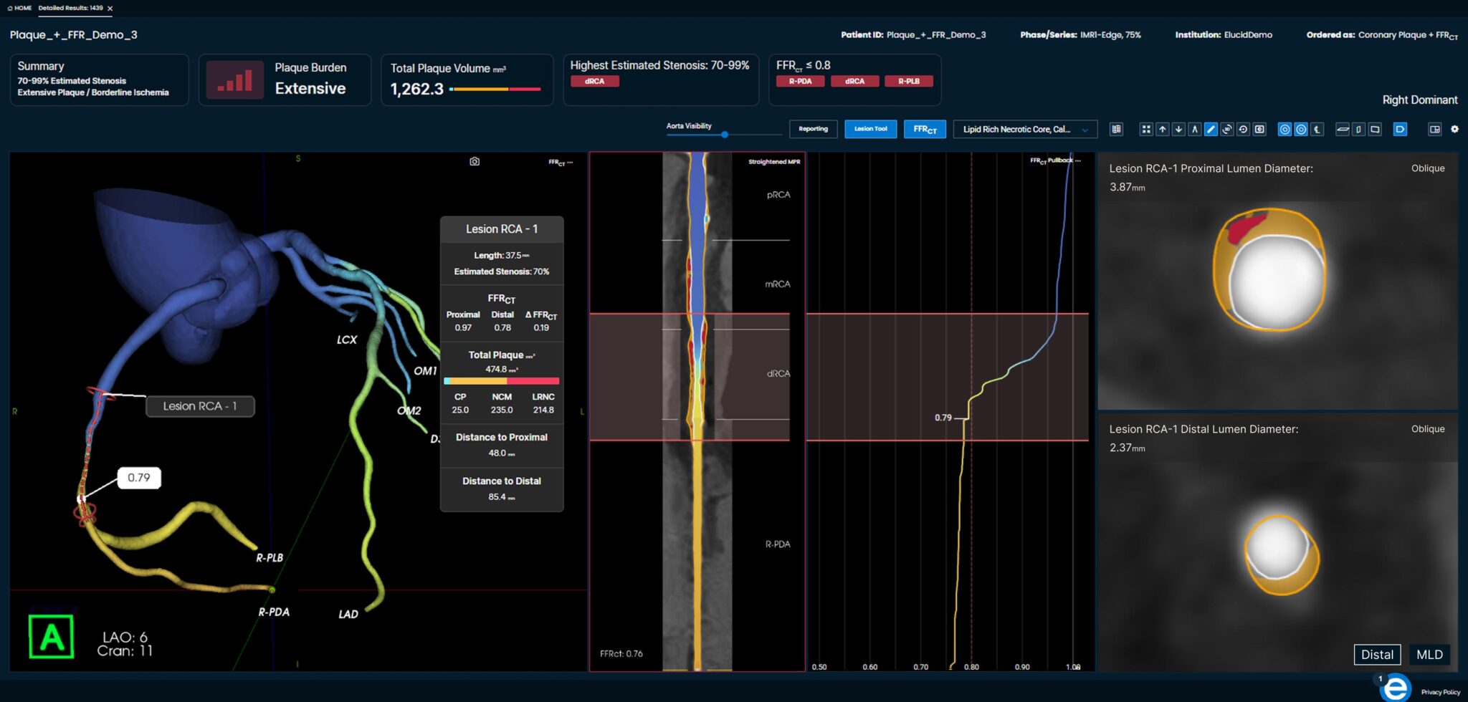The width and height of the screenshot is (1468, 702).
Task: Click the Reporting button
Action: point(814,129)
